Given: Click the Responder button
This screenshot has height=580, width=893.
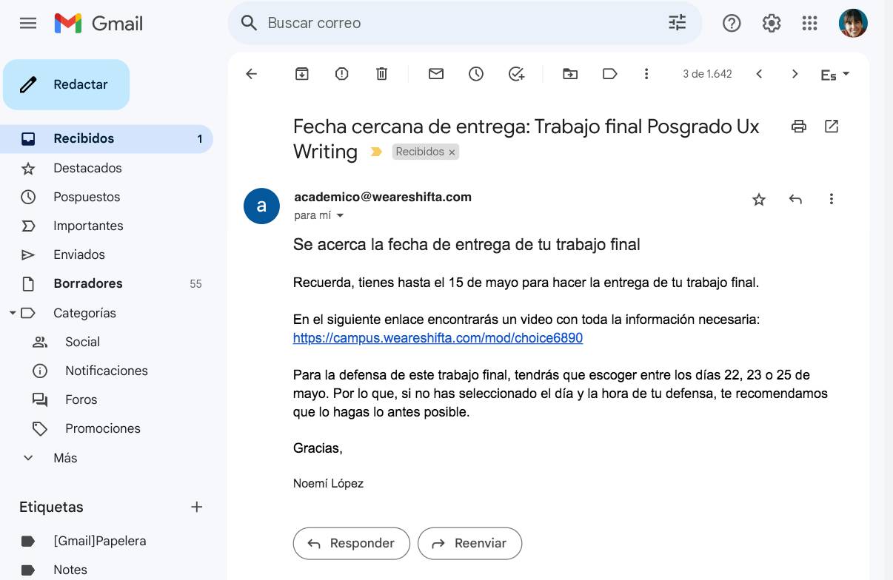Looking at the screenshot, I should point(351,543).
